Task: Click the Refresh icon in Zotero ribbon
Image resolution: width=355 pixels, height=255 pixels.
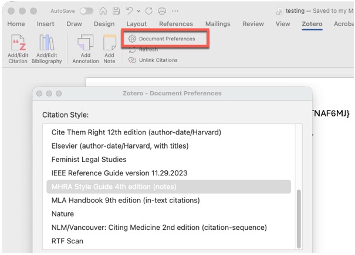Action: tap(132, 50)
